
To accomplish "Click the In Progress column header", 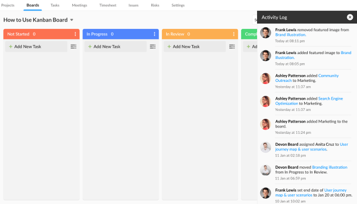I will click(x=120, y=34).
